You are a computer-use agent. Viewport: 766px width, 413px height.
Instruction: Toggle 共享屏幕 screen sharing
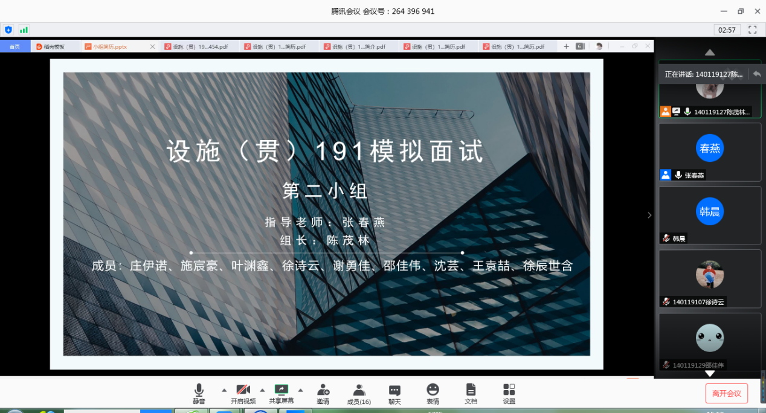click(281, 394)
